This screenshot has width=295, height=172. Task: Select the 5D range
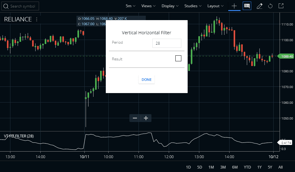[199, 167]
